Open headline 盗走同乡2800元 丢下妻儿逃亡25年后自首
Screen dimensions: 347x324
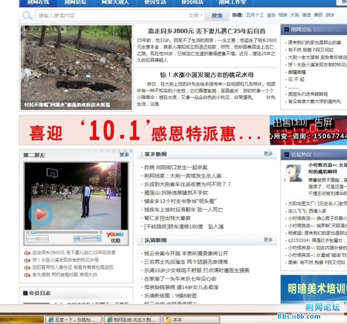207,31
